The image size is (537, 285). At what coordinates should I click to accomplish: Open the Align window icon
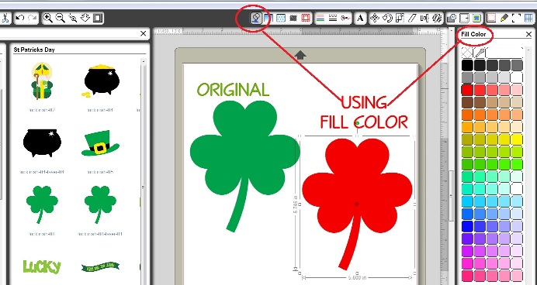pyautogui.click(x=424, y=18)
